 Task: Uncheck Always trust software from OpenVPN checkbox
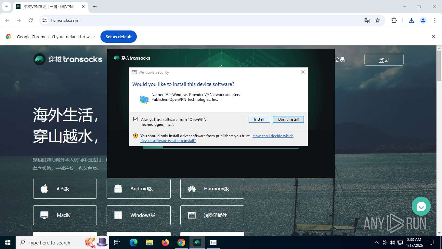[136, 119]
